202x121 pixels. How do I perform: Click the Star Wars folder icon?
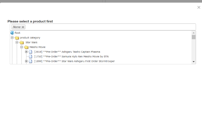[22, 42]
